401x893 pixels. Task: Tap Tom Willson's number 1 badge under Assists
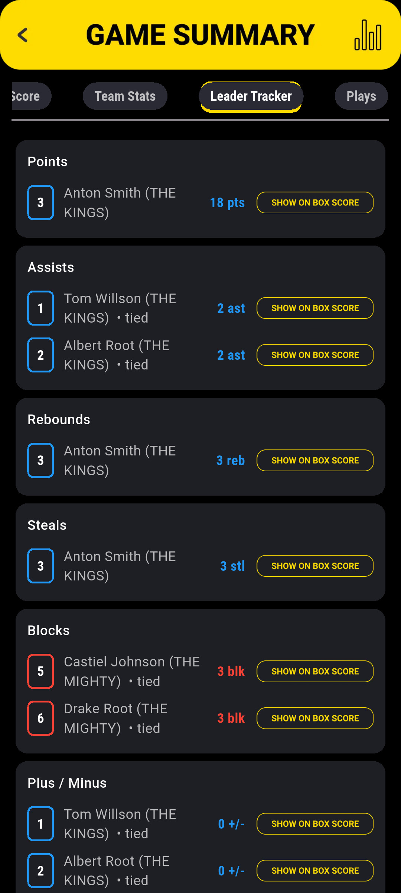pos(40,308)
